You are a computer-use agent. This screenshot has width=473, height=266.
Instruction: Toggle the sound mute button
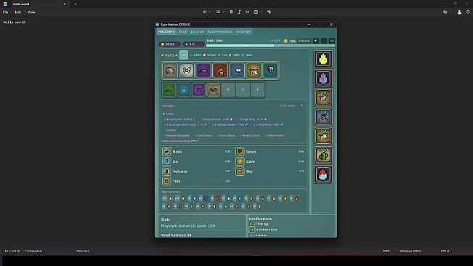pyautogui.click(x=316, y=41)
